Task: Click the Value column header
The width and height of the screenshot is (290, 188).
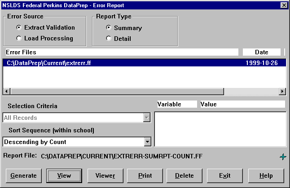Action: 243,104
